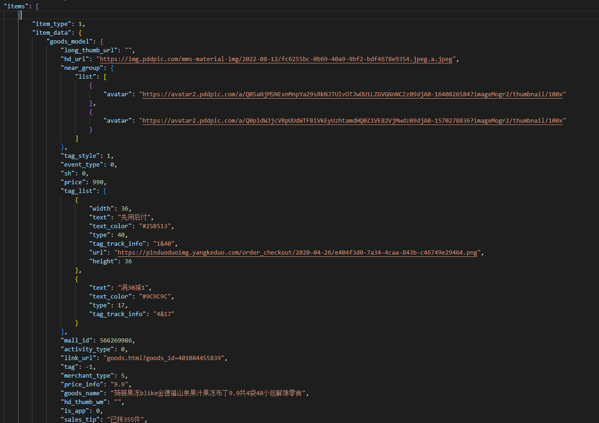Screen dimensions: 599x423
Task: Click the "sh" key
Action: [68, 174]
